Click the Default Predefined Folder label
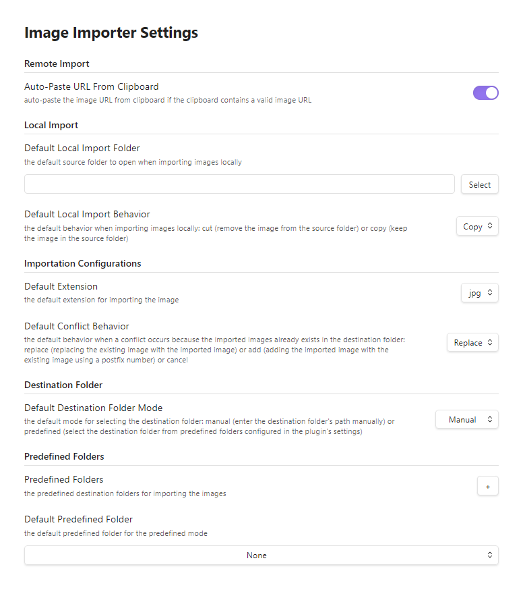This screenshot has width=525, height=596. coord(78,519)
